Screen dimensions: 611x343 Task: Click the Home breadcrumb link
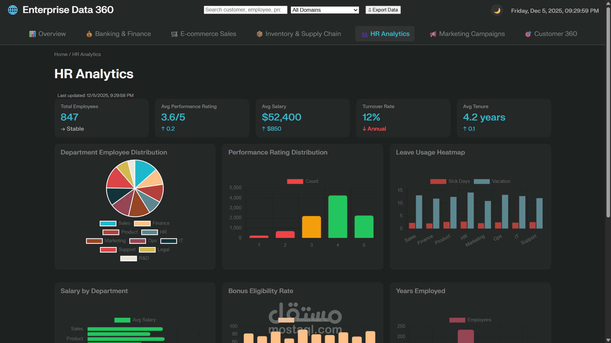[x=61, y=54]
